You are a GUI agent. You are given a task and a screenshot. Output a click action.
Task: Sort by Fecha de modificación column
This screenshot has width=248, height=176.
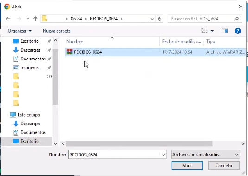tap(182, 41)
